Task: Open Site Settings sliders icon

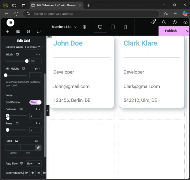Action: click(x=18, y=31)
